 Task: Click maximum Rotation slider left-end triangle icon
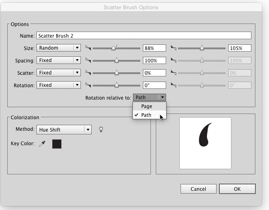point(173,85)
